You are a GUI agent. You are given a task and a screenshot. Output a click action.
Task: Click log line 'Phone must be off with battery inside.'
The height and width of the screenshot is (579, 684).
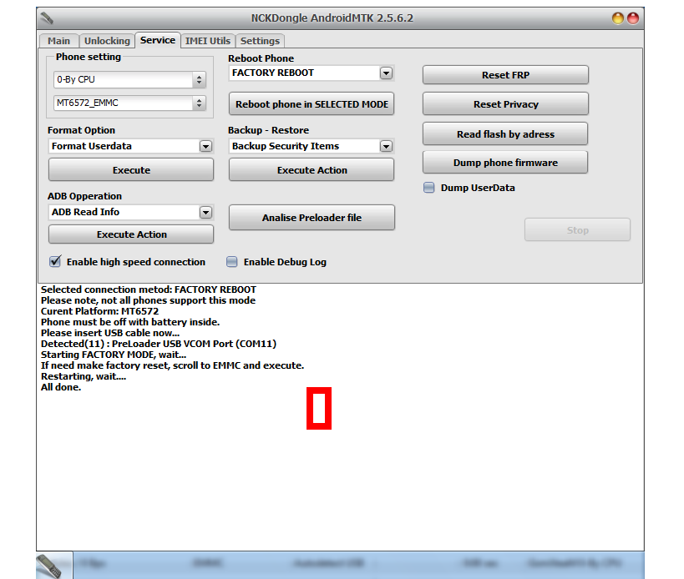tap(130, 322)
